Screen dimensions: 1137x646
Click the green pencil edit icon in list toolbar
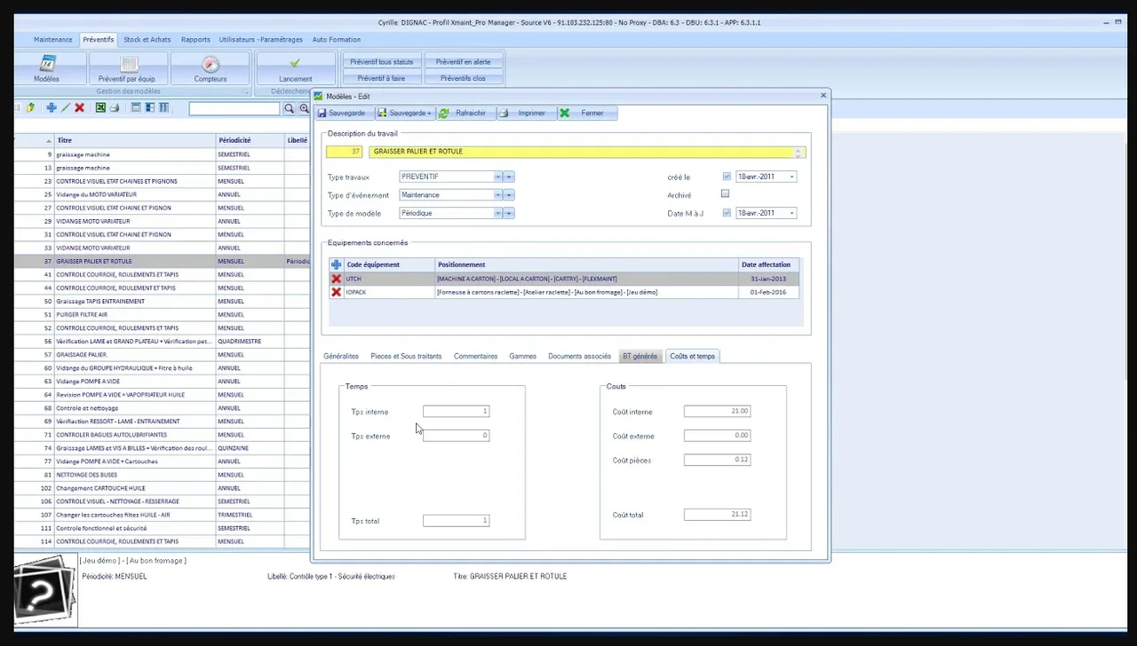pos(65,108)
